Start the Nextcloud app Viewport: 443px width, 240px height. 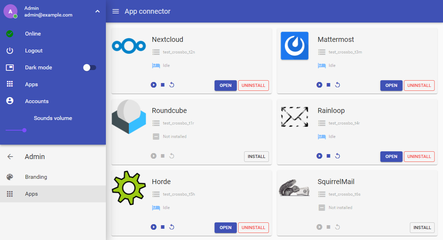pos(154,85)
